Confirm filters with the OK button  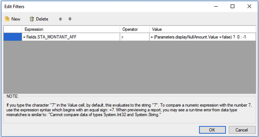pyautogui.click(x=212, y=130)
